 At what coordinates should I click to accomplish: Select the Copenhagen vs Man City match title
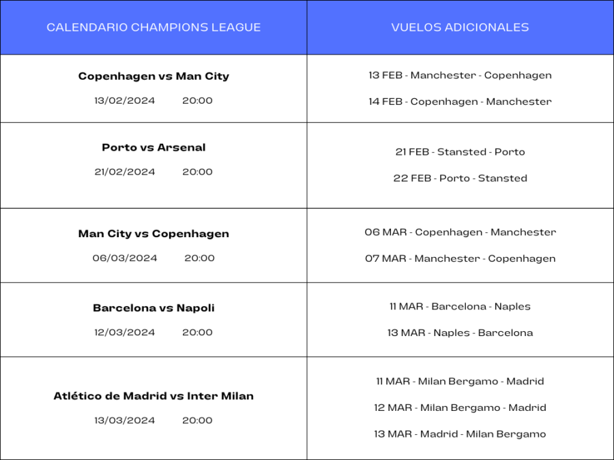[x=153, y=76]
